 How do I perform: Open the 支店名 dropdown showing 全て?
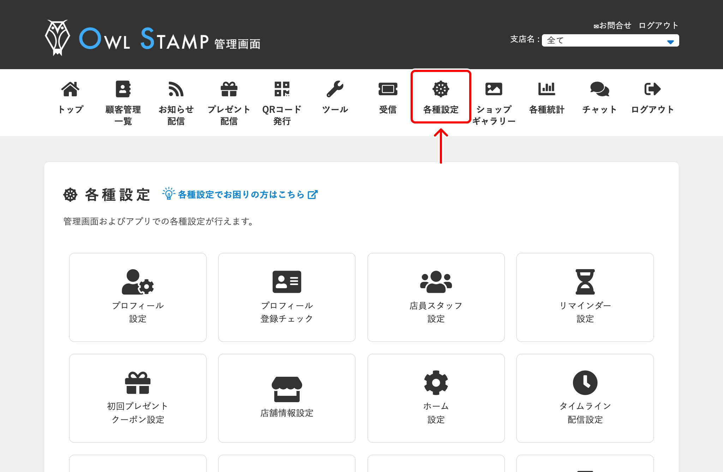tap(610, 40)
